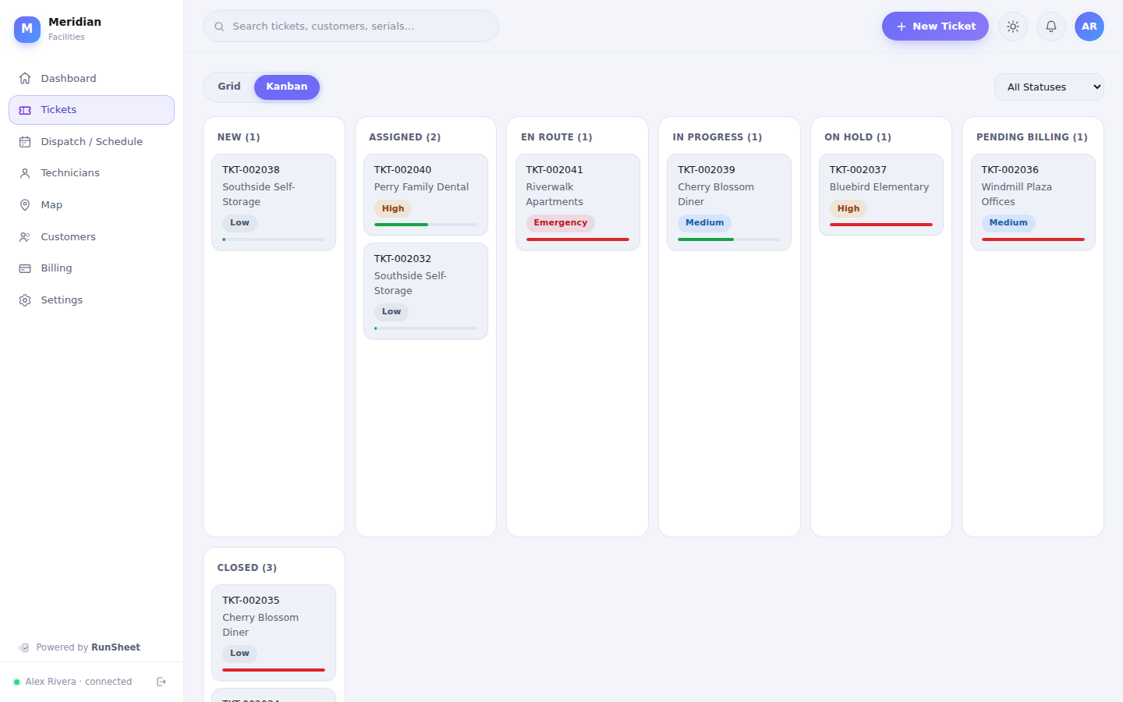The width and height of the screenshot is (1123, 702).
Task: Switch to Kanban view
Action: click(287, 87)
